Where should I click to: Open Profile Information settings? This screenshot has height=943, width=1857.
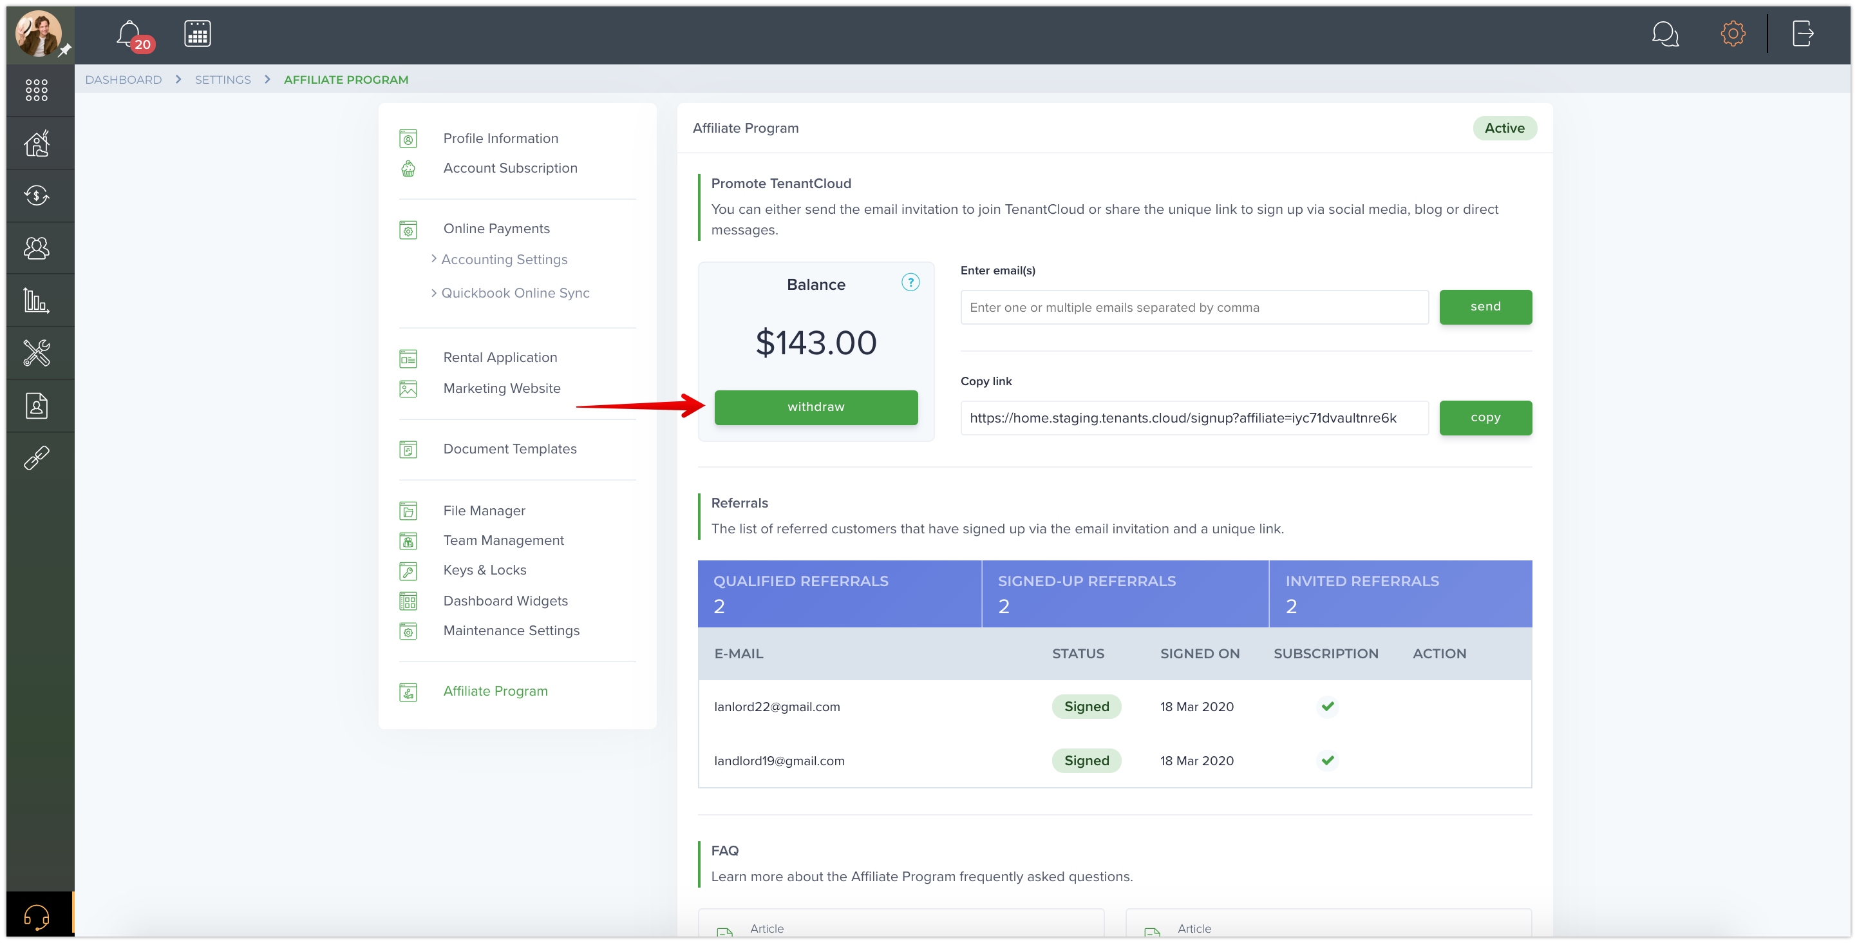coord(501,138)
